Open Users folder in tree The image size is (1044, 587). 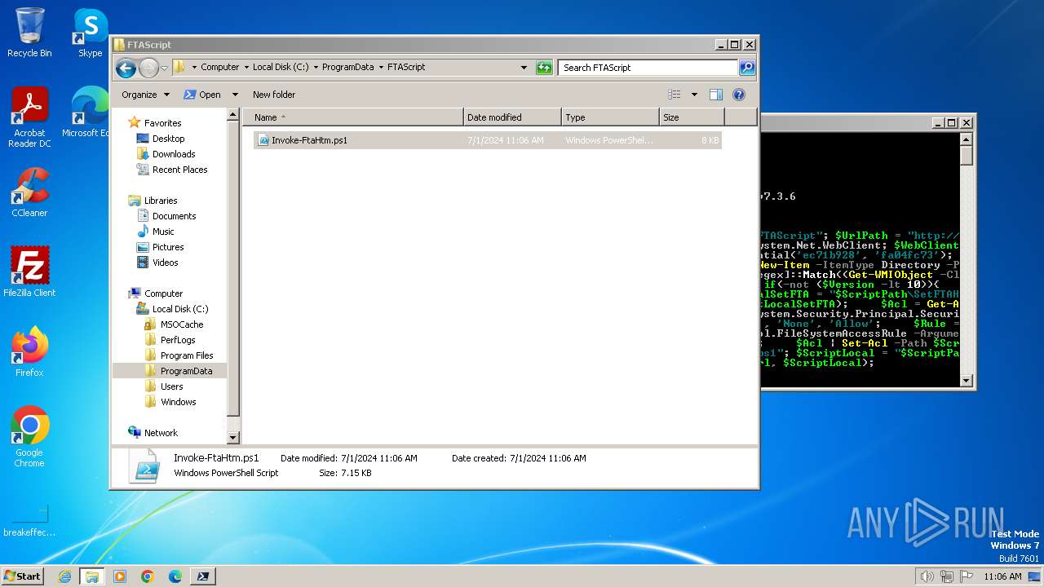click(171, 386)
